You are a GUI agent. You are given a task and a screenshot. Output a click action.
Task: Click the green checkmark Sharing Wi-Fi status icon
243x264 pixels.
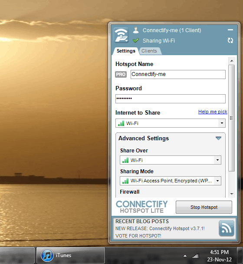[x=136, y=40]
